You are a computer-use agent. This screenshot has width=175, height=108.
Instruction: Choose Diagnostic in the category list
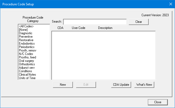pos(26,33)
